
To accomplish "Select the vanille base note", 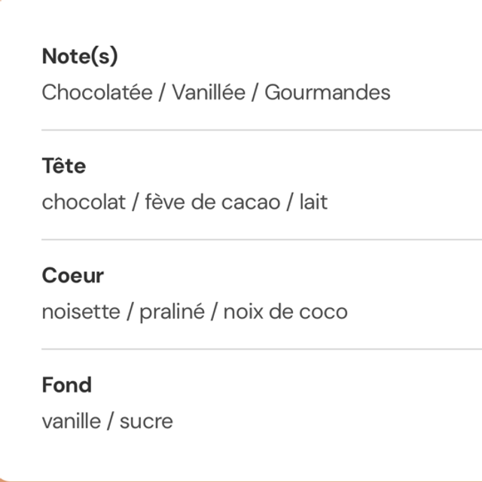I will (x=70, y=421).
